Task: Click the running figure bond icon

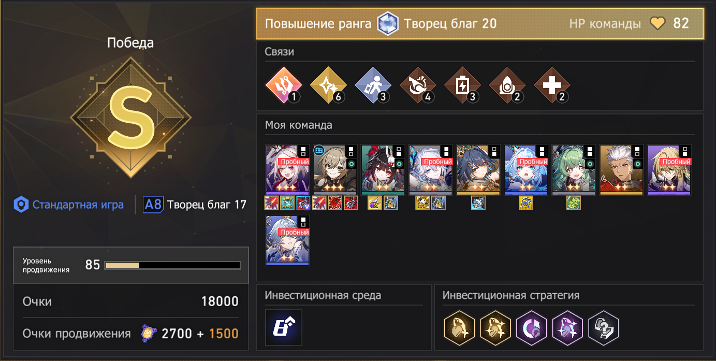Action: pyautogui.click(x=373, y=85)
